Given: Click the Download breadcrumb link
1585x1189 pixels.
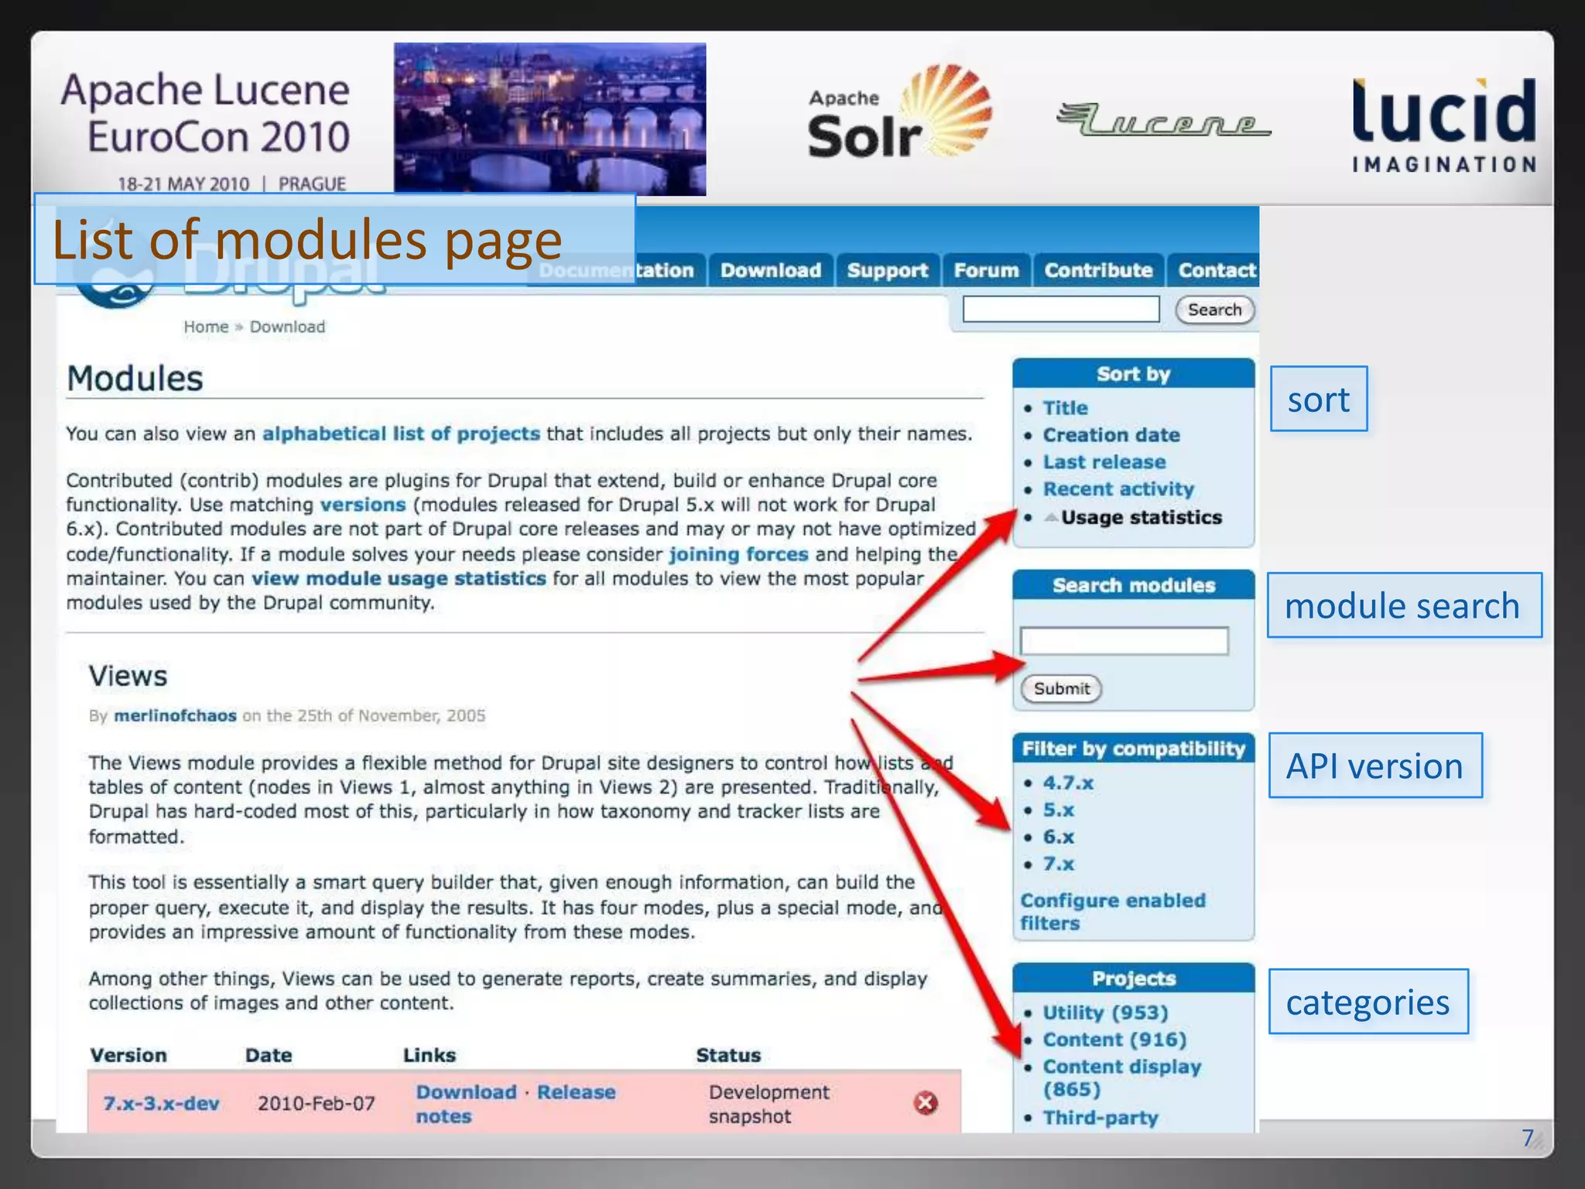Looking at the screenshot, I should (x=287, y=327).
